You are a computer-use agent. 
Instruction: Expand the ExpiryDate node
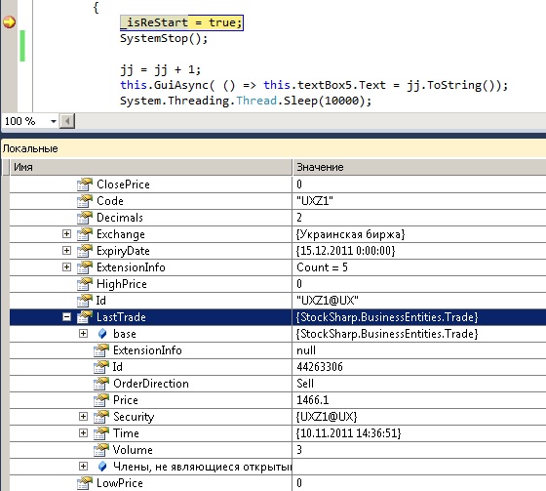66,251
